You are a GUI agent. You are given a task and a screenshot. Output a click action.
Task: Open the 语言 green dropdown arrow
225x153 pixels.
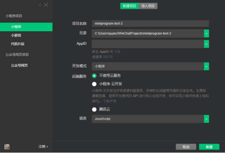coord(206,119)
